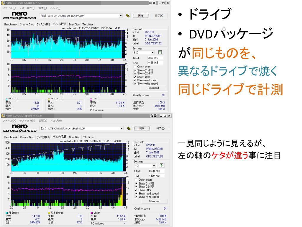302x227 pixels.
Task: Click 終了 exit button in bottom window
Action: (160, 128)
